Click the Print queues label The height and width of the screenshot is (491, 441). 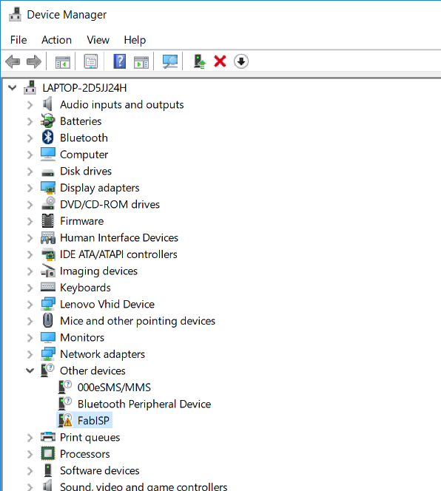coord(90,437)
